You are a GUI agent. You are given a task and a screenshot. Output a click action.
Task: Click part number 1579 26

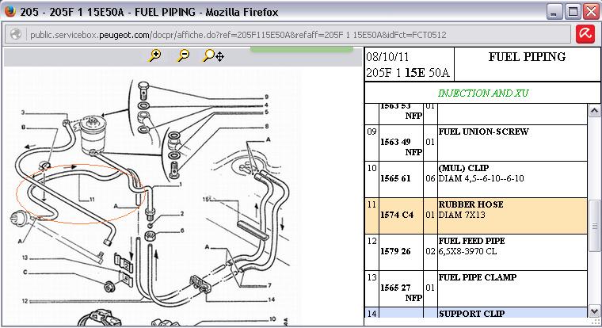click(x=395, y=252)
